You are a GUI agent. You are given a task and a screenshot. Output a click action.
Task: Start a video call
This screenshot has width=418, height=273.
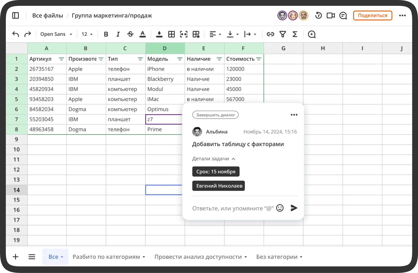click(x=331, y=16)
